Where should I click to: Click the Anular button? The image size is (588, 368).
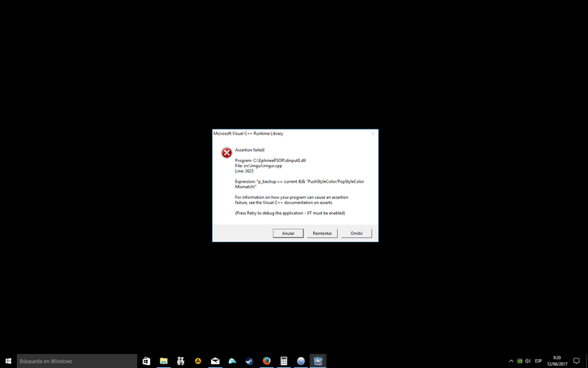coord(288,233)
